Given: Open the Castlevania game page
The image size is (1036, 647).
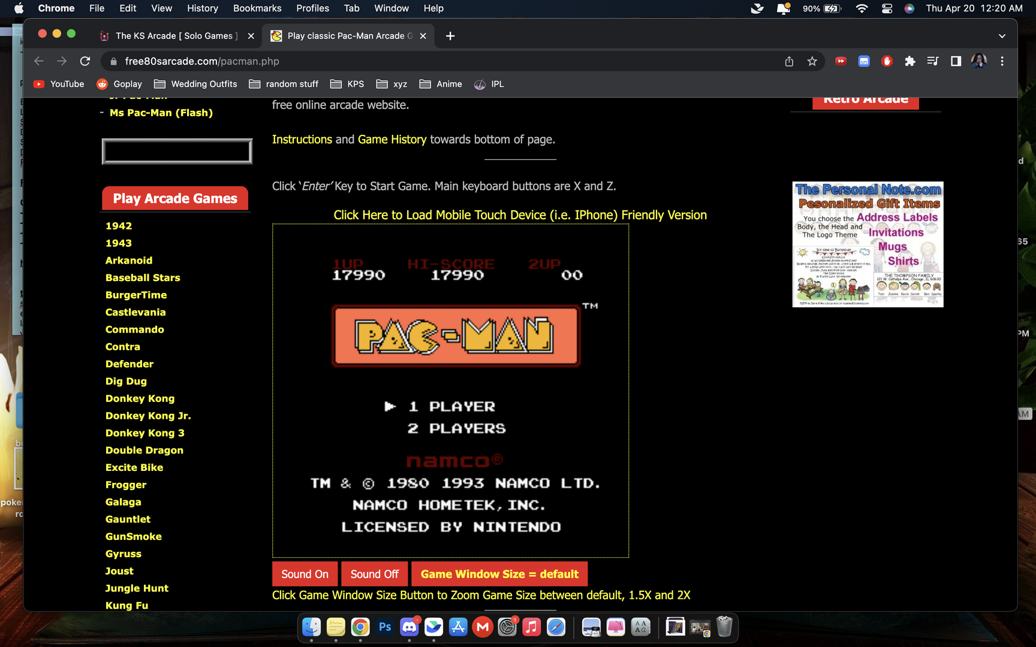Looking at the screenshot, I should pyautogui.click(x=135, y=312).
